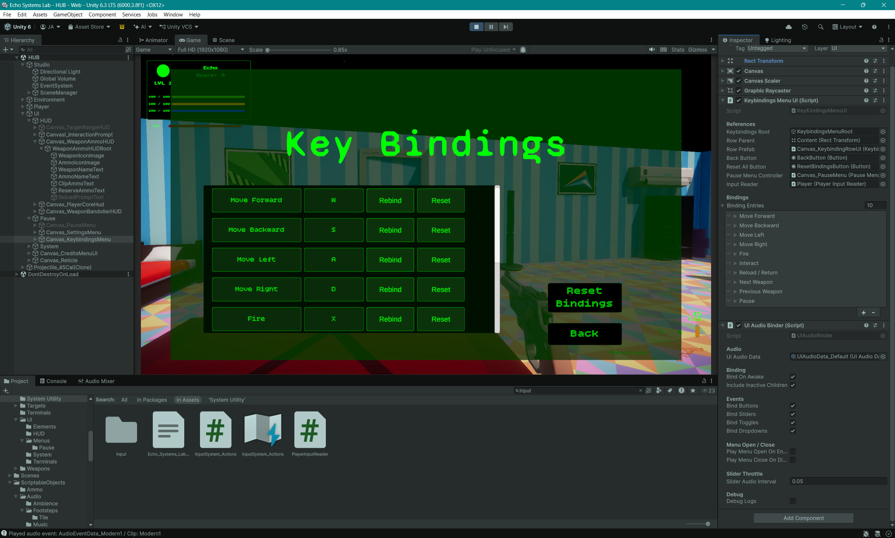Toggle Project search by type icon
The image size is (895, 538).
tap(659, 391)
